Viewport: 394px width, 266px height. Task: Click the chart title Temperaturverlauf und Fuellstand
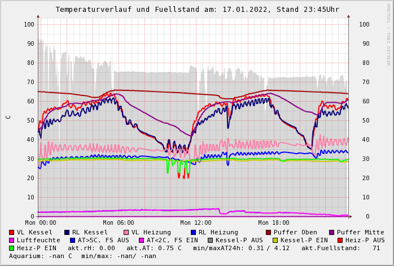point(197,10)
